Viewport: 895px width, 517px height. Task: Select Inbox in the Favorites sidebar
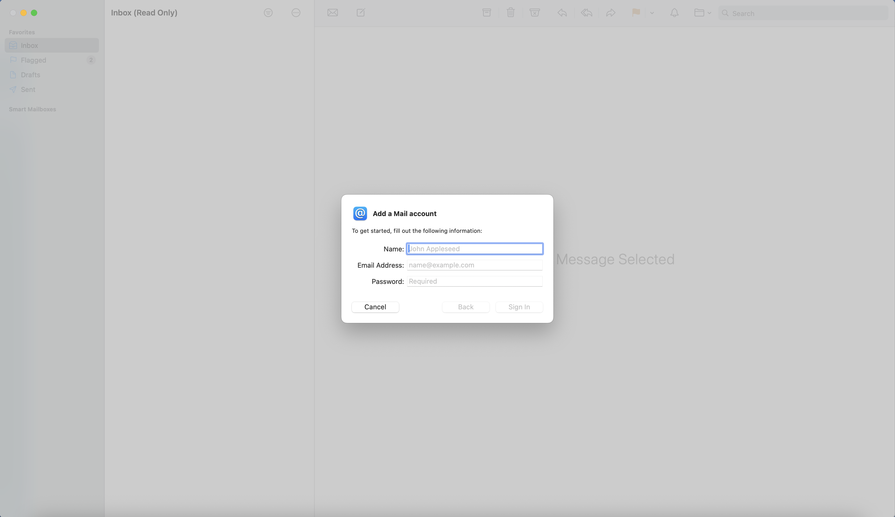52,46
